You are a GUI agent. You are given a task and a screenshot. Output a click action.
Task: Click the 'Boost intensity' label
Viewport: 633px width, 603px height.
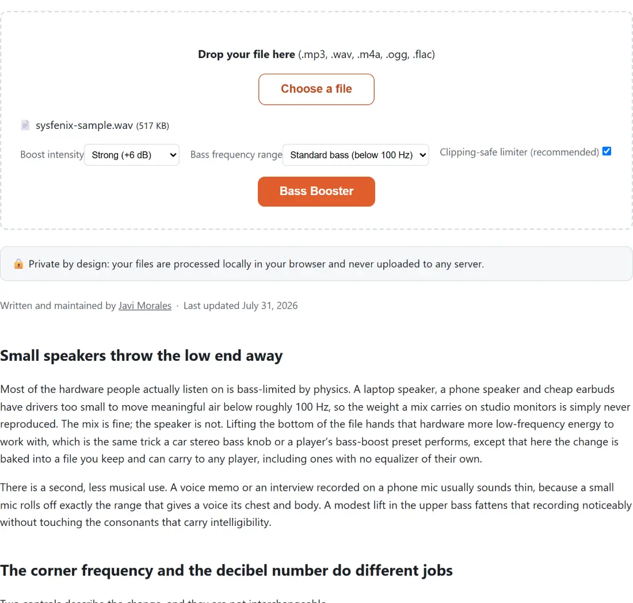click(x=52, y=155)
